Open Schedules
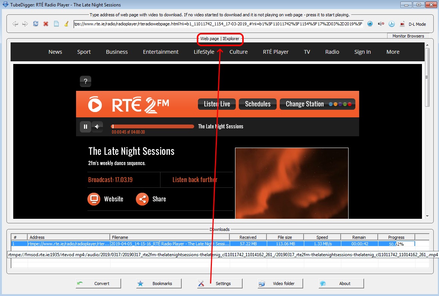Screen dimensions: 439x296 pos(258,104)
